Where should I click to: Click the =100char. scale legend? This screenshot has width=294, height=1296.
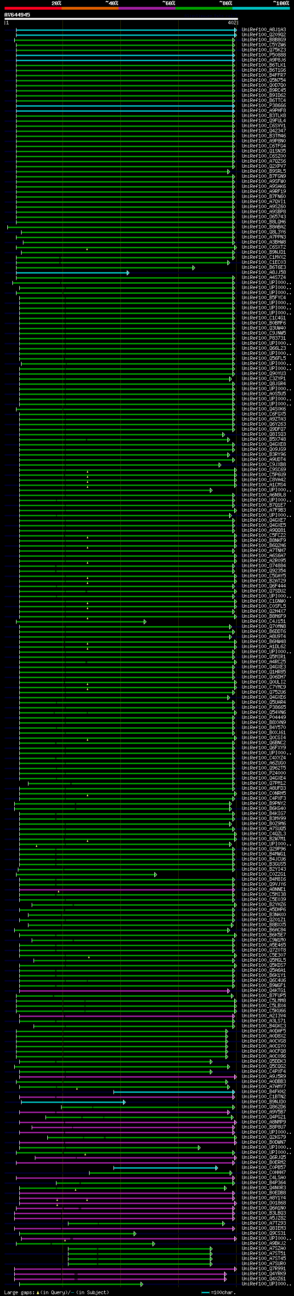(218, 1292)
